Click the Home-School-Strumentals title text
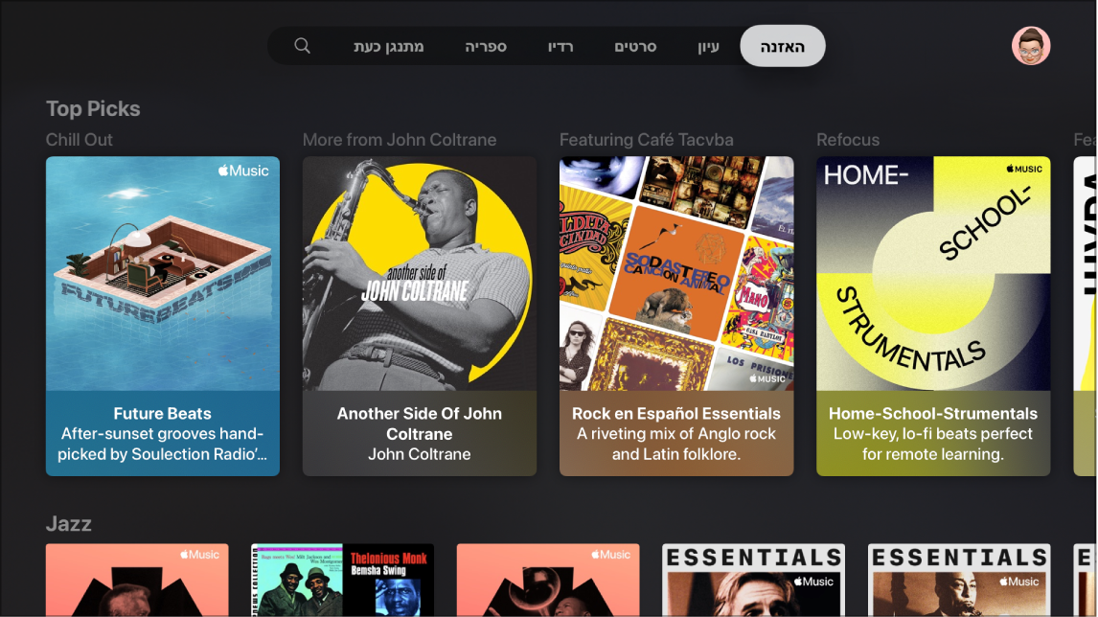The image size is (1098, 617). coord(933,413)
